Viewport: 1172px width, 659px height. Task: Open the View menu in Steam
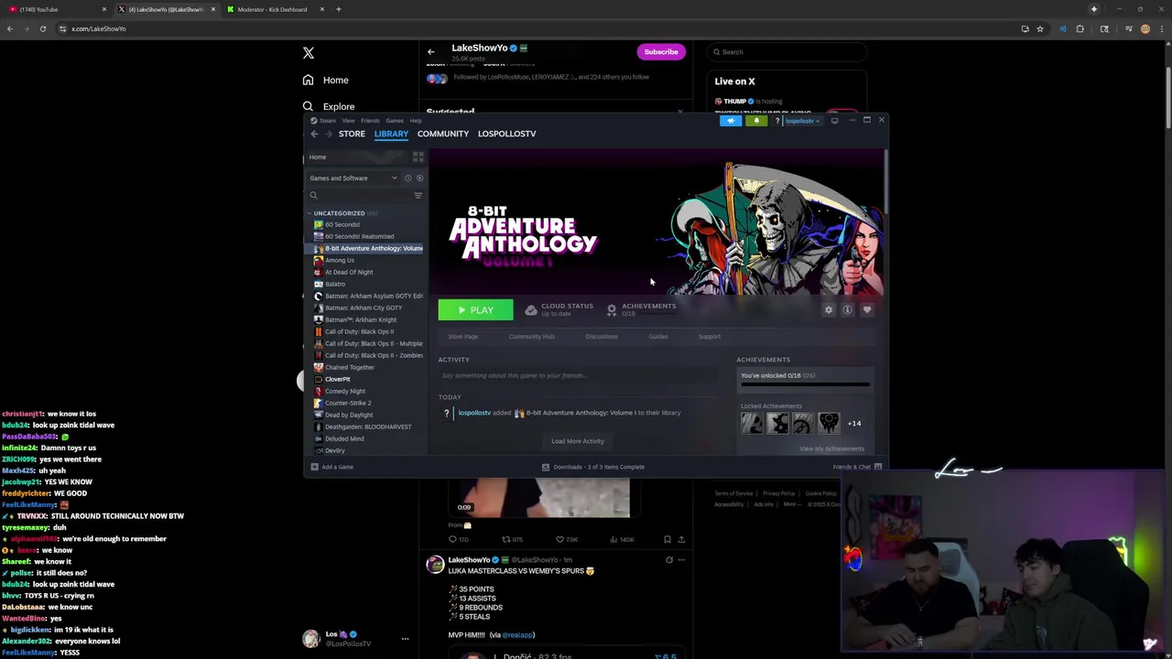pos(348,121)
